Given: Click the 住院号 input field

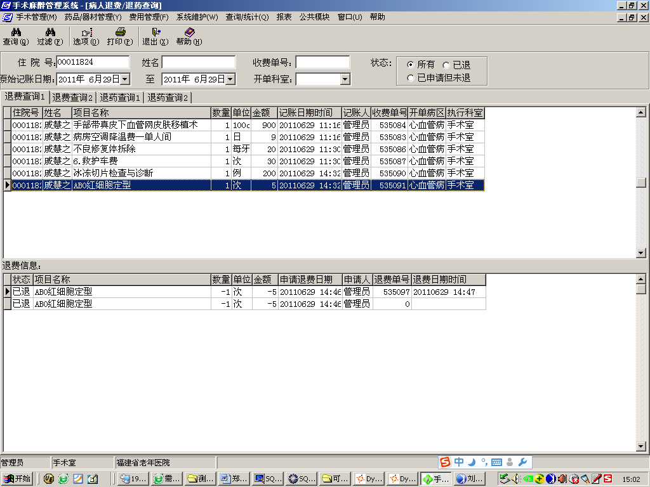Looking at the screenshot, I should pos(93,62).
